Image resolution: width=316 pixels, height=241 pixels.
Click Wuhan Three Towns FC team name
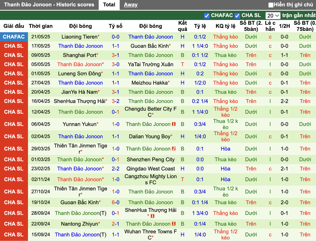(x=150, y=235)
